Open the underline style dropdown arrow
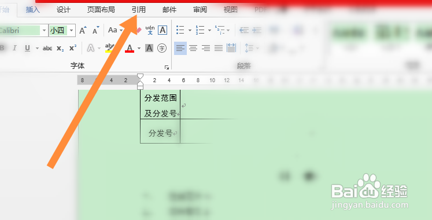 pos(37,49)
